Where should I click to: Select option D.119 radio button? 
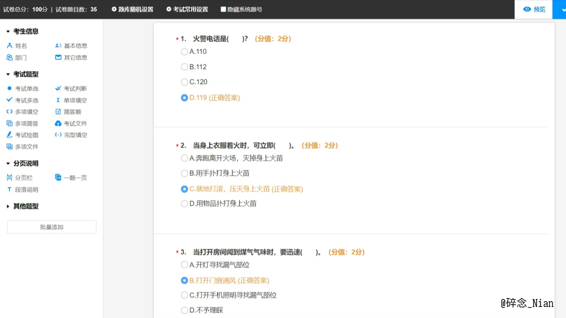184,98
